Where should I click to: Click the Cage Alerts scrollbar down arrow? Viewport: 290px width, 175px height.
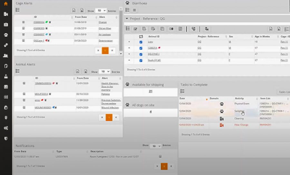point(121,50)
